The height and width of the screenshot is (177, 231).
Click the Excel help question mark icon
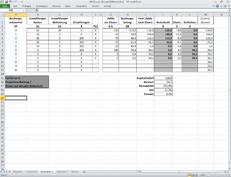click(x=217, y=7)
